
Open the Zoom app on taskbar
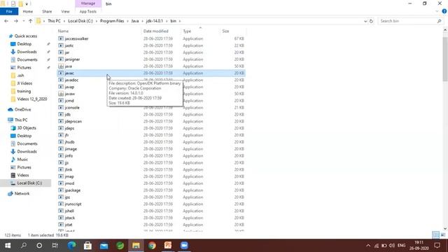(x=184, y=246)
